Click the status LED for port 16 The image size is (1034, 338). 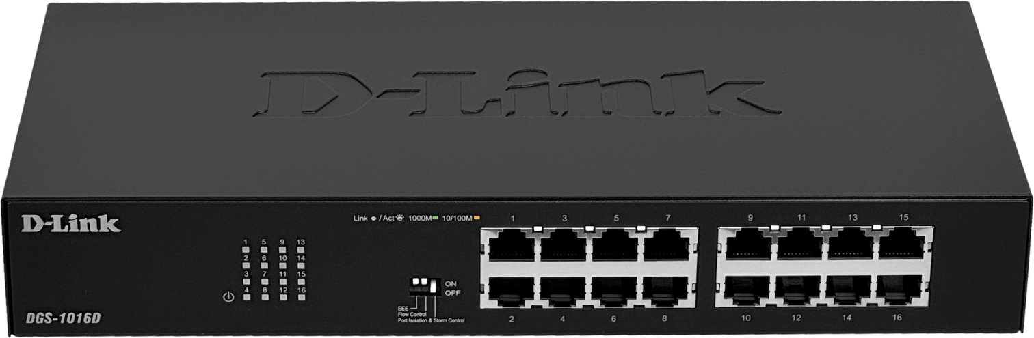301,297
